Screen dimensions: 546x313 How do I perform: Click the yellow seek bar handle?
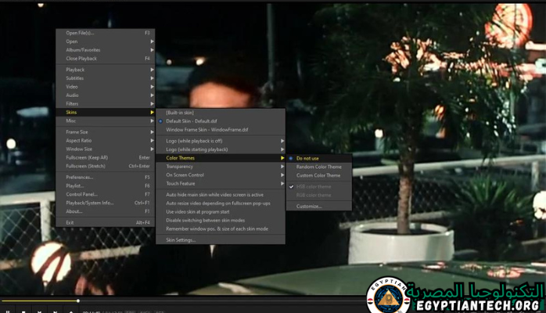(x=78, y=300)
